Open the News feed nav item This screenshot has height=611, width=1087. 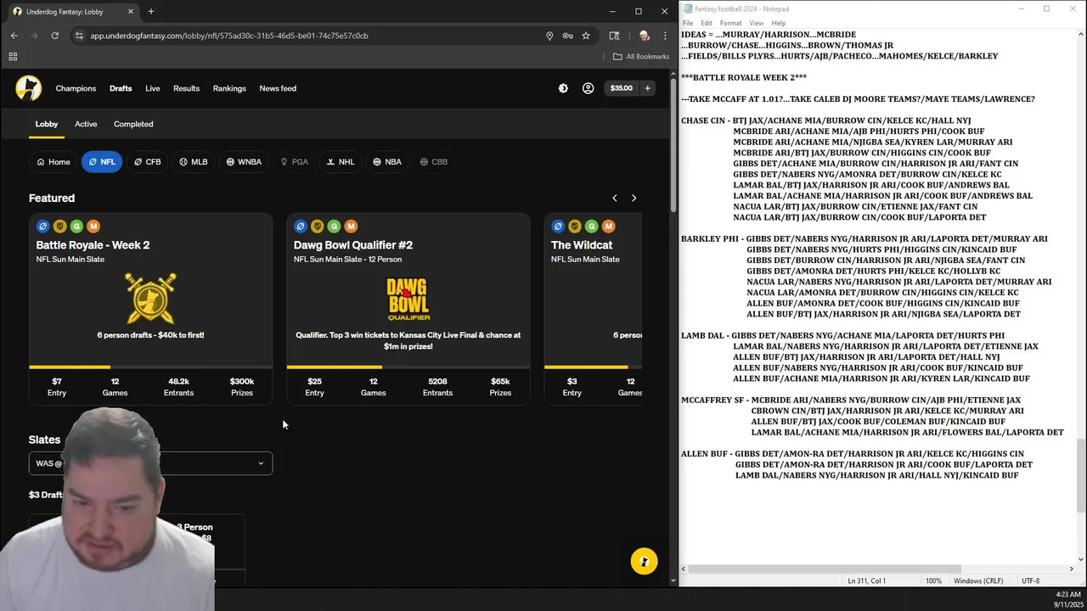278,88
